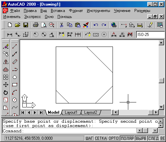
Task: Choose the Arc drawing tool
Action: coord(15,92)
